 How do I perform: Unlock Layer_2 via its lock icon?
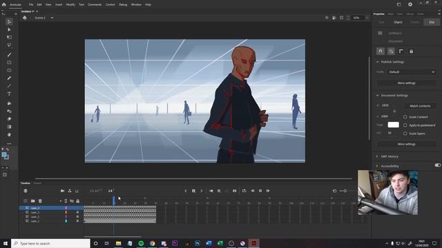(77, 217)
